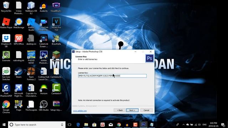Click Next in the Photoshop setup
Screen dimensions: 228x128
[x=132, y=110]
